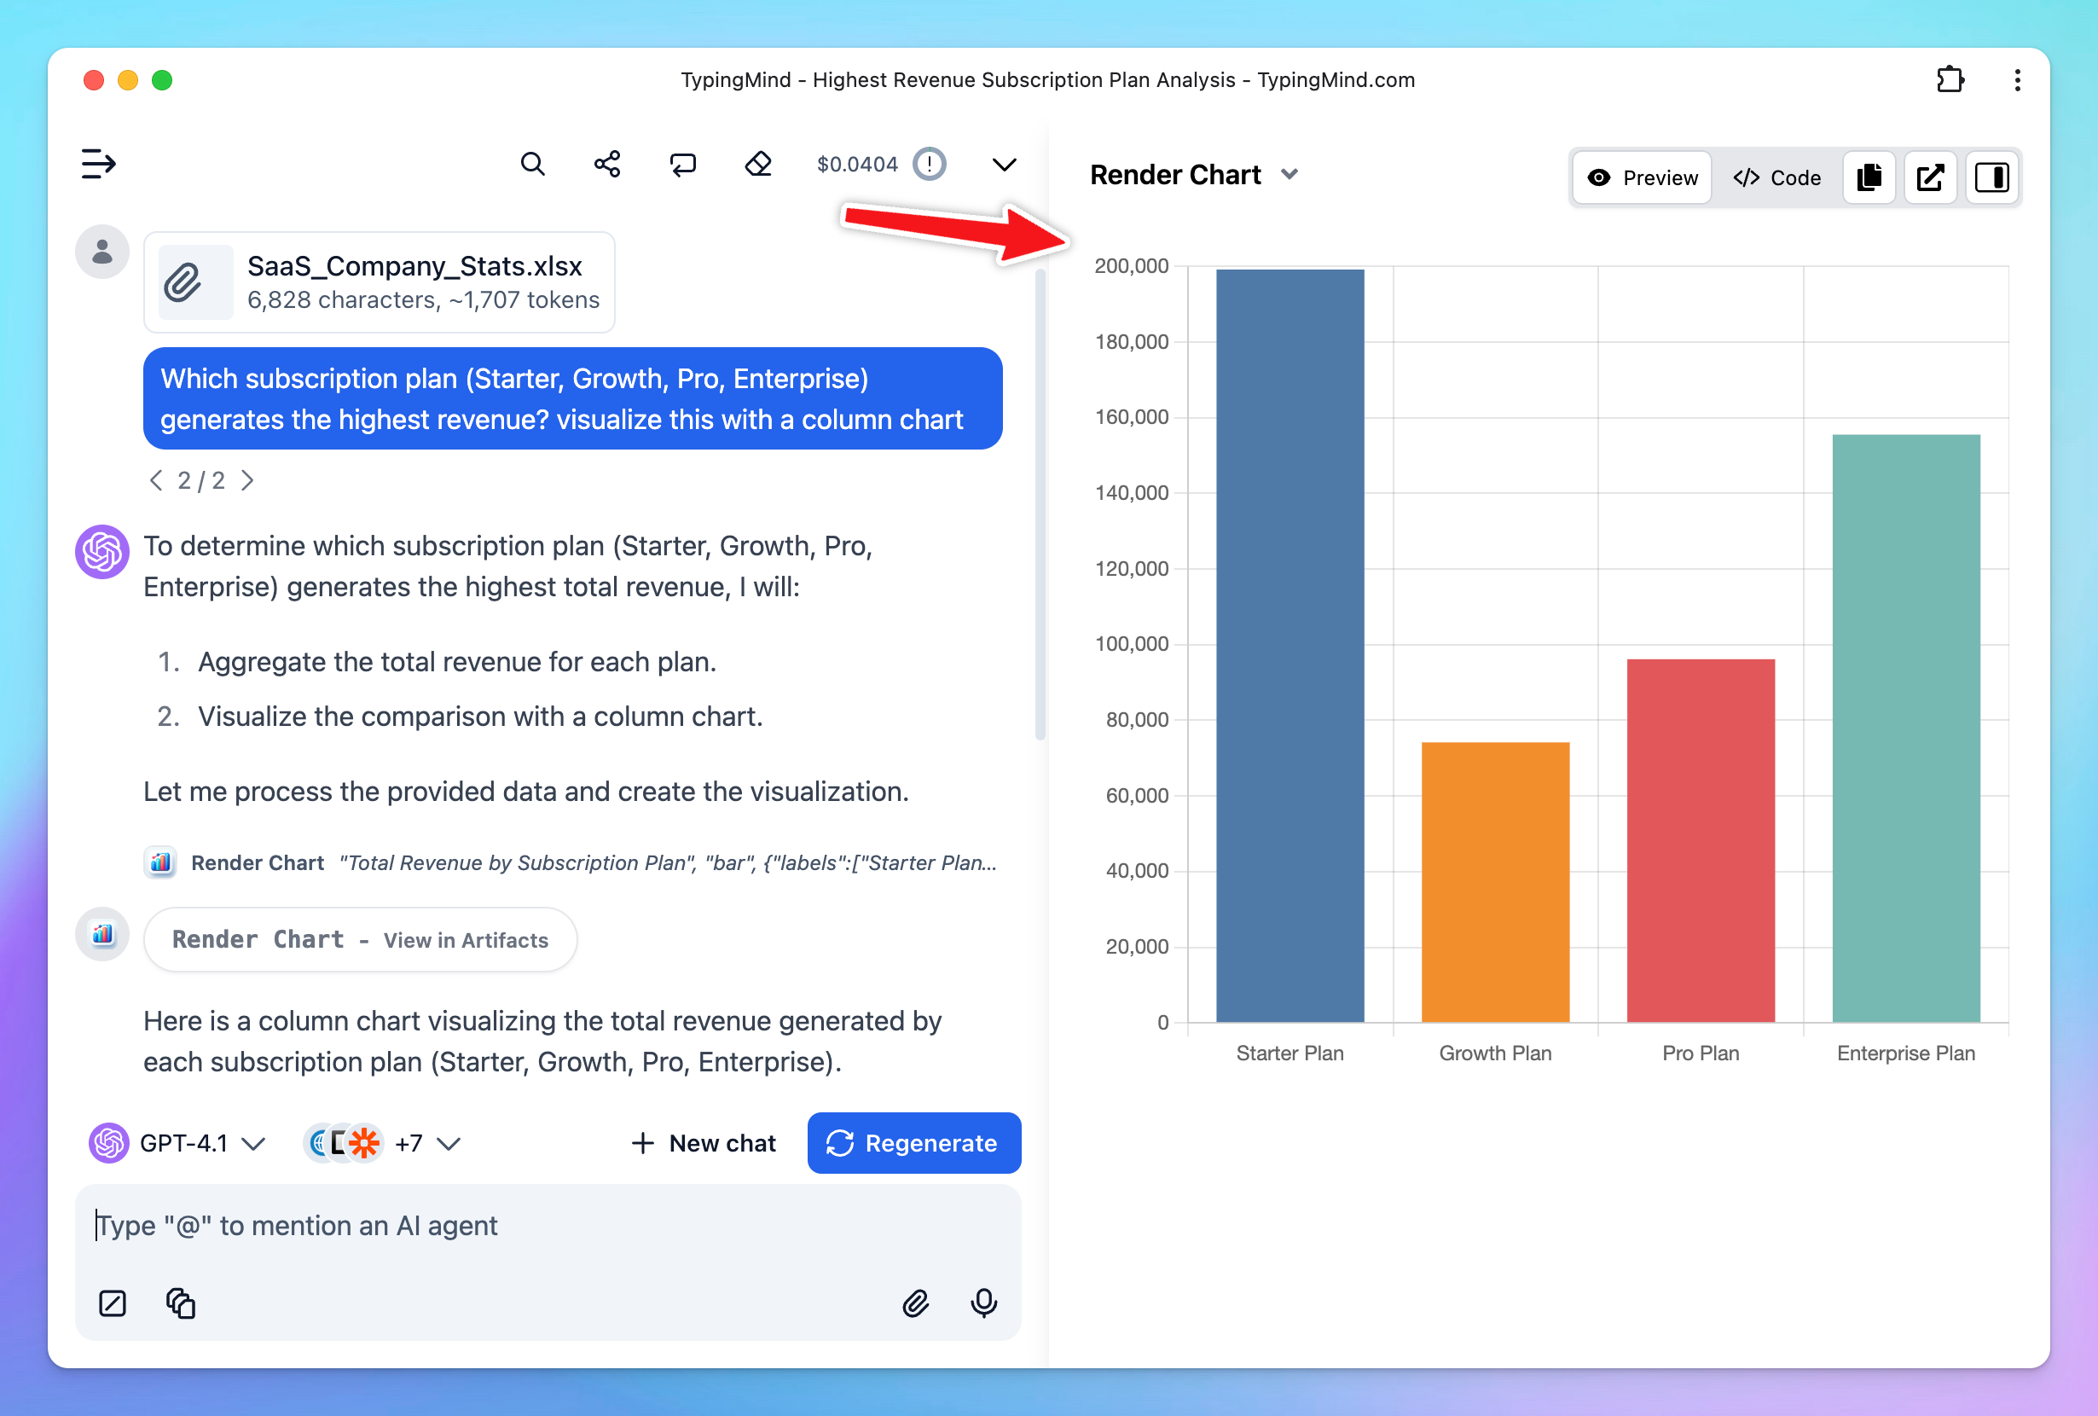Start a New chat
This screenshot has width=2098, height=1416.
click(704, 1143)
